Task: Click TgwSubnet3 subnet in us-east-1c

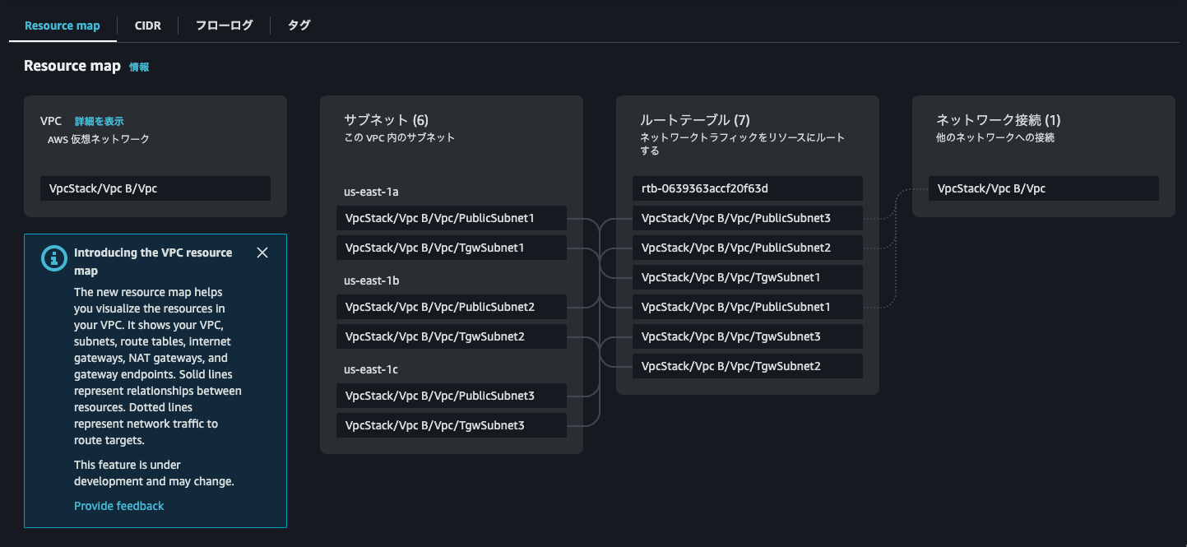Action: (451, 424)
